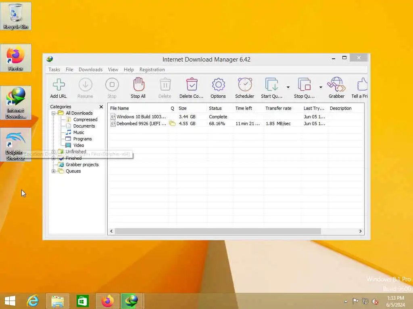The width and height of the screenshot is (413, 309).
Task: Click the horizontal scrollbar left arrow
Action: 111,231
